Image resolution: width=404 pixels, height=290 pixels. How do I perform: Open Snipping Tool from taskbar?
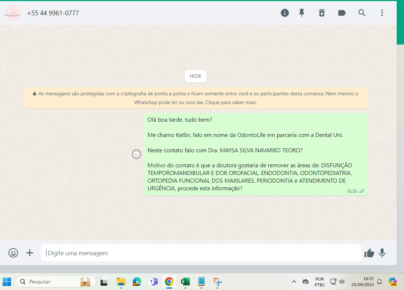(218, 282)
